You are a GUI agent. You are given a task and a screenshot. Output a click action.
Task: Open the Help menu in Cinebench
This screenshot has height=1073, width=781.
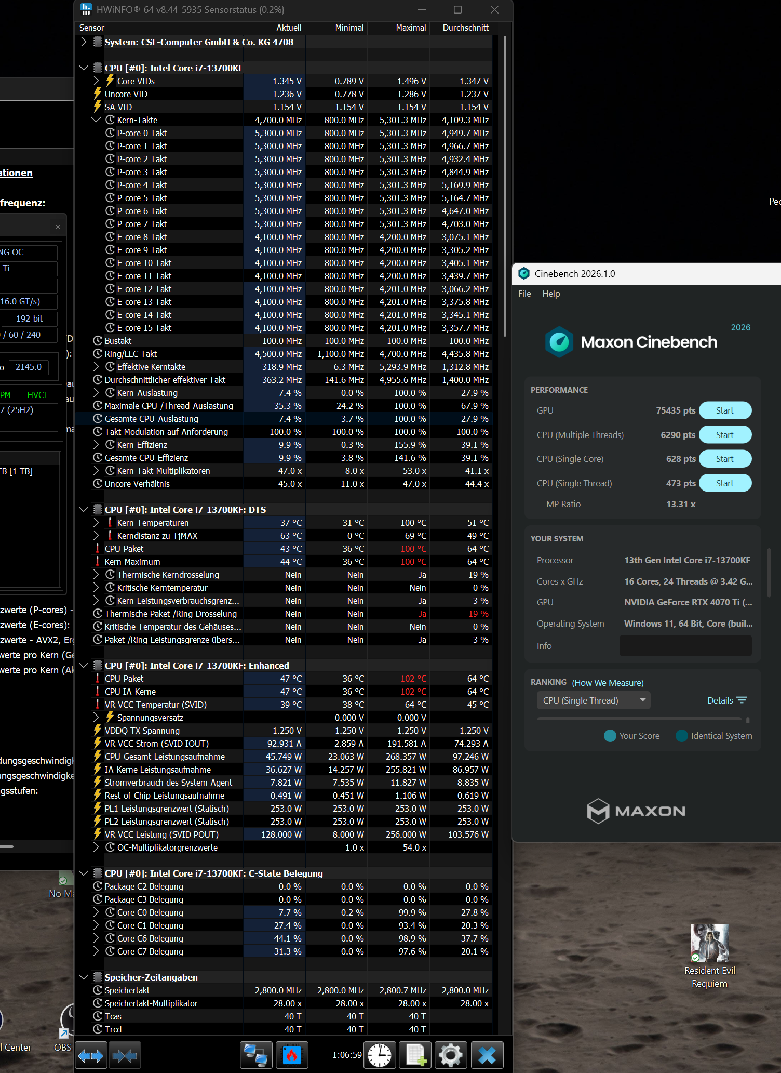[551, 294]
